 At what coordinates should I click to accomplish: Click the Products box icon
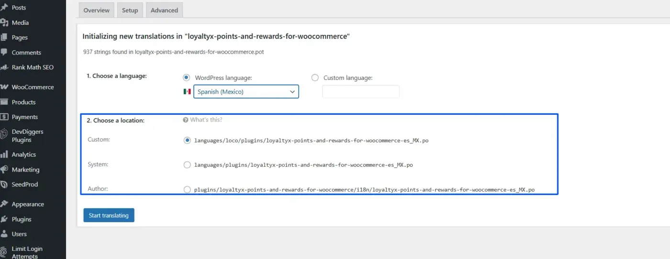4,102
